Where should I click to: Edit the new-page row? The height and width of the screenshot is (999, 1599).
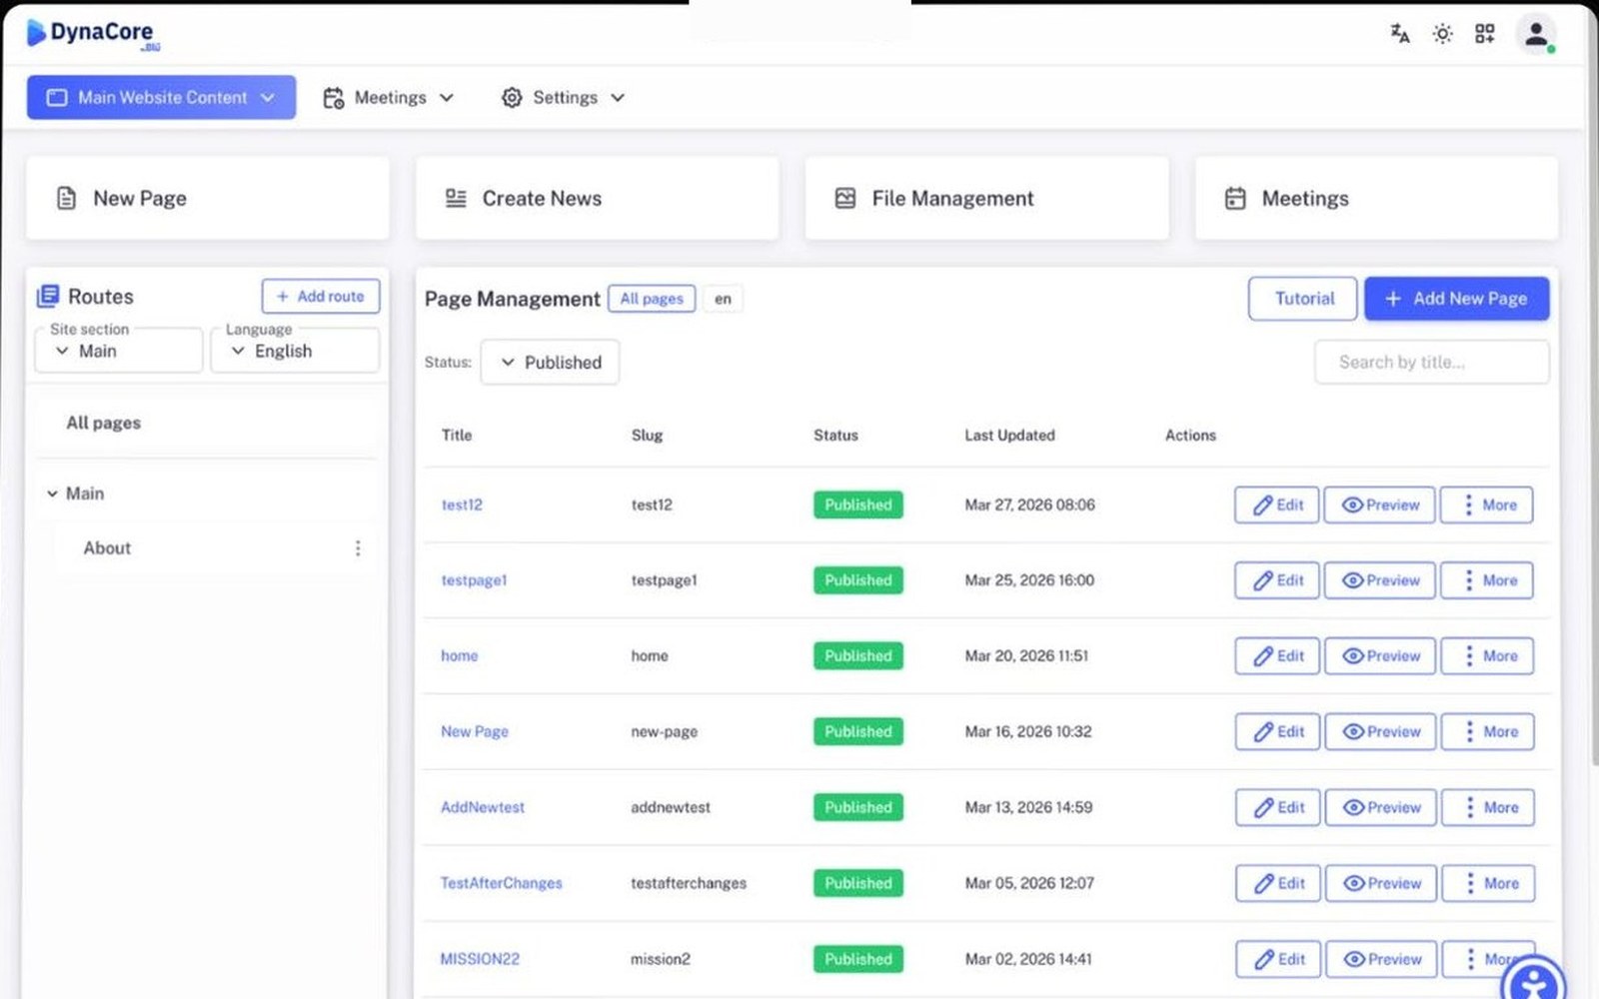(x=1278, y=731)
